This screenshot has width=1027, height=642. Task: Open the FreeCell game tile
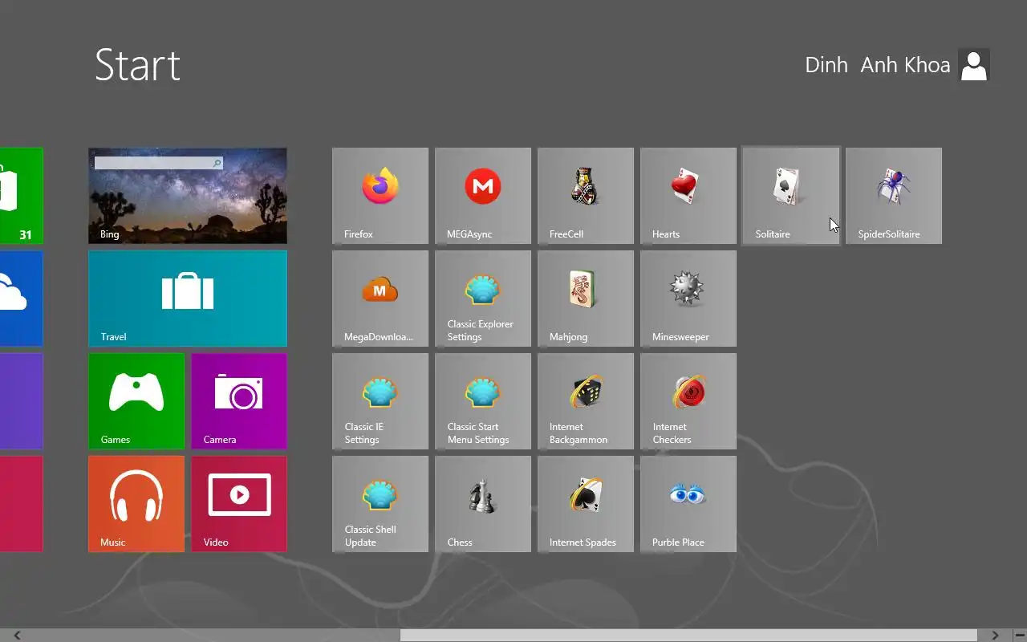click(586, 196)
